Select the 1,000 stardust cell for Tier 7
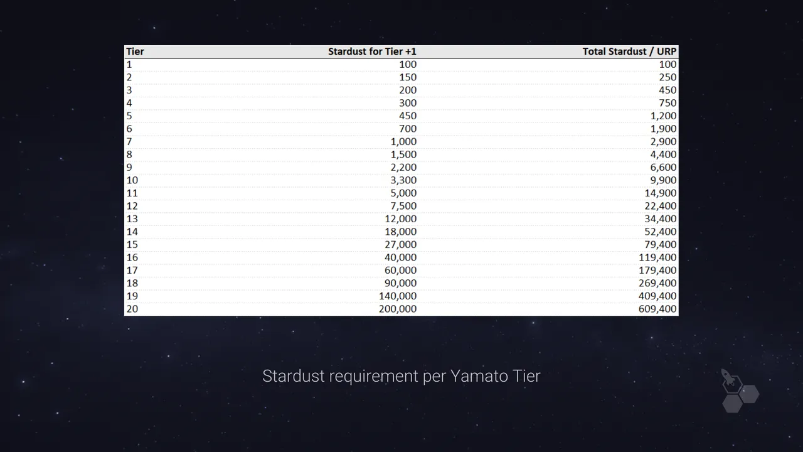The height and width of the screenshot is (452, 803). [x=403, y=141]
